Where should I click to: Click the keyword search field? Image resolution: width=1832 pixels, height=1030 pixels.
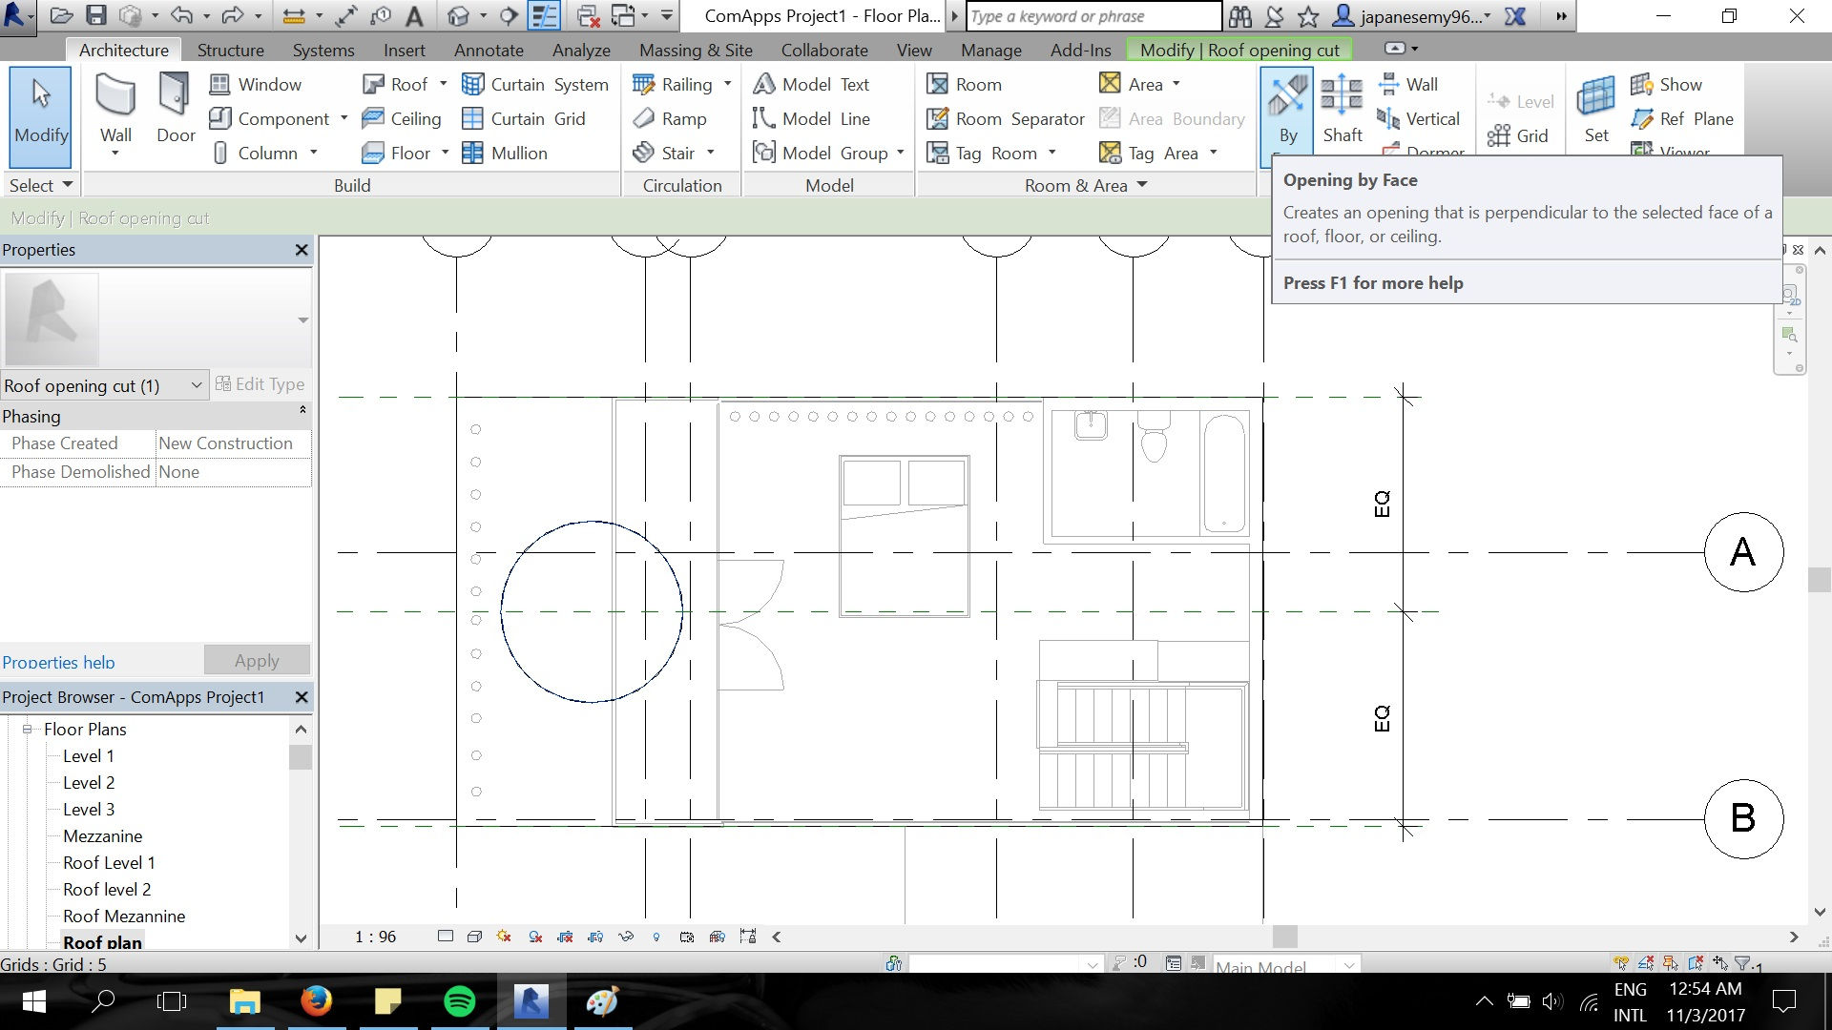coord(1093,16)
